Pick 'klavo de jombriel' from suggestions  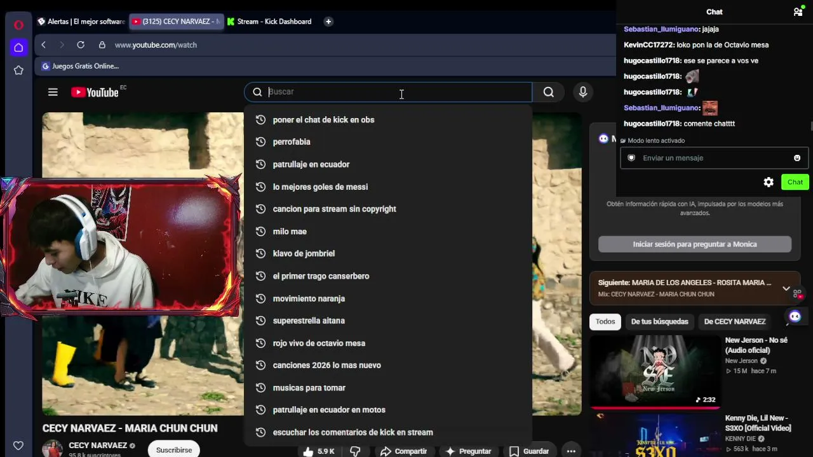click(x=388, y=254)
